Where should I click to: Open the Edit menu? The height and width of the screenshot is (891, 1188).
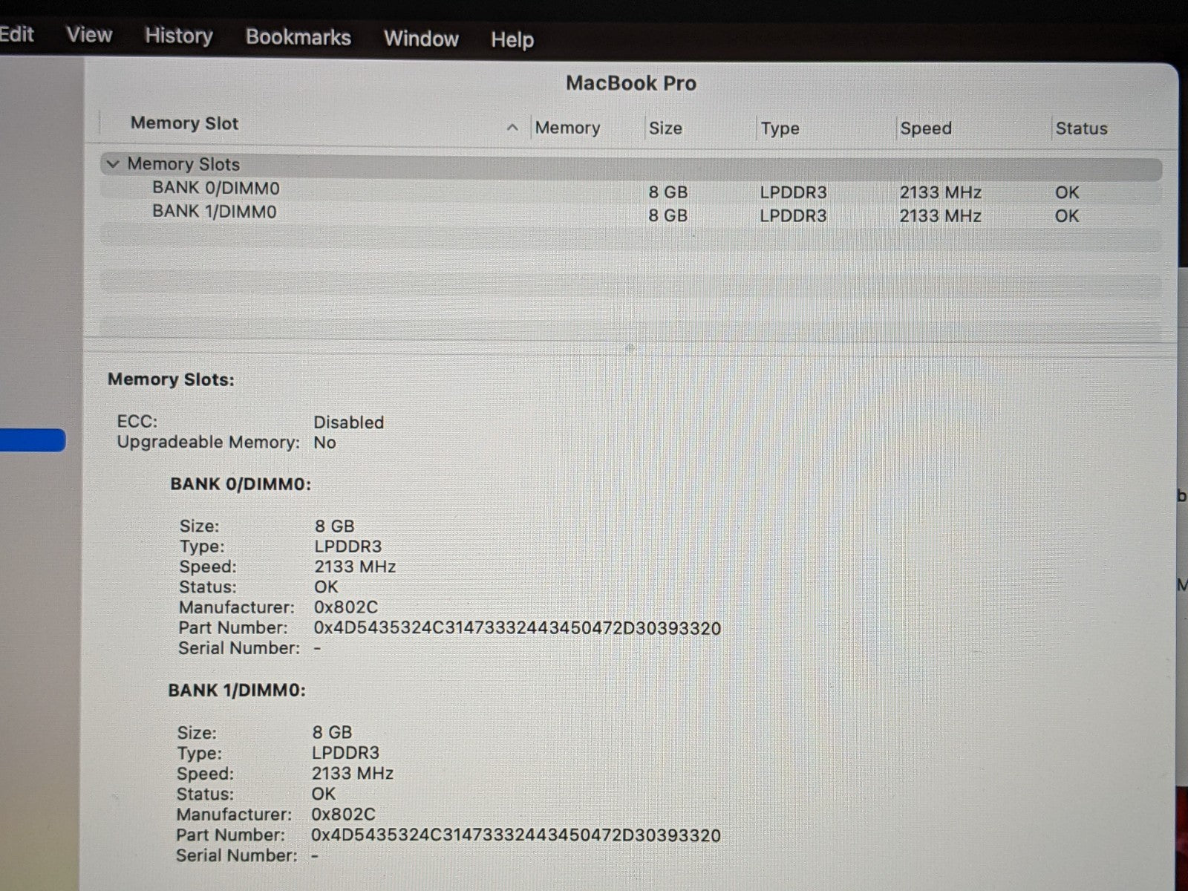pos(16,34)
